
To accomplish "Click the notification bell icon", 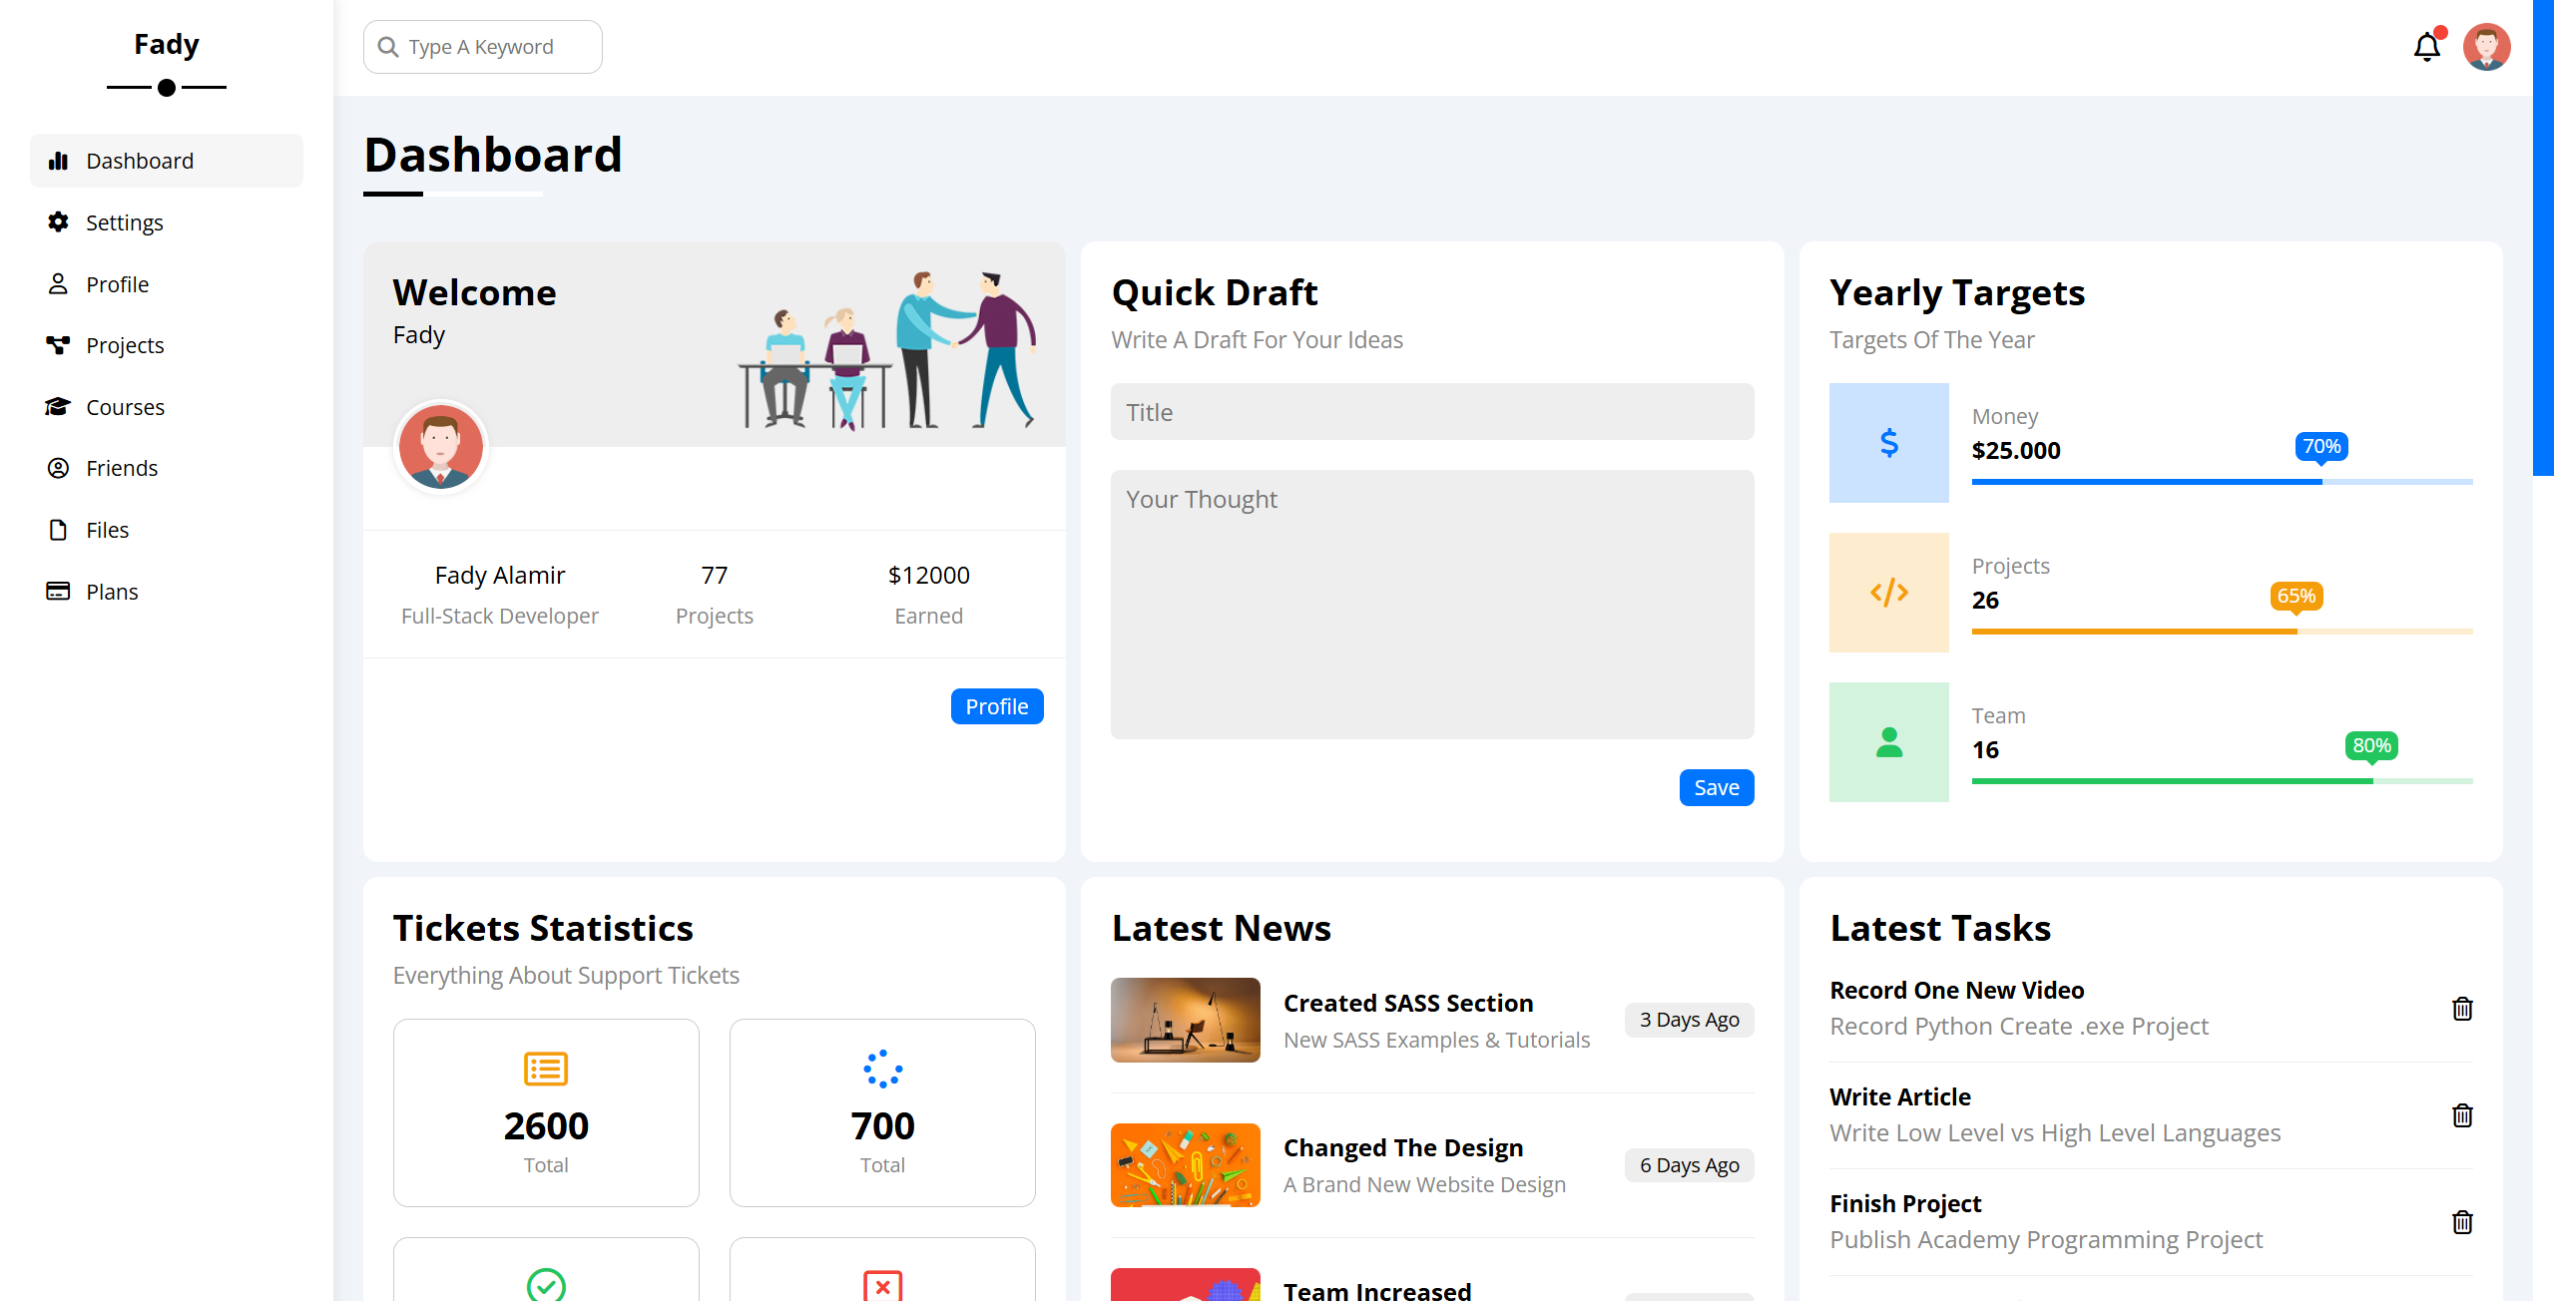I will [x=2426, y=47].
